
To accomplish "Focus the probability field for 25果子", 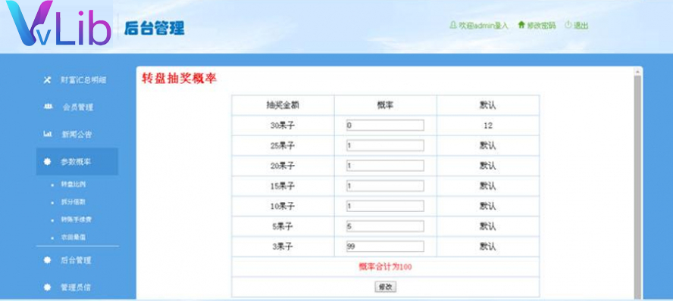I will (385, 145).
